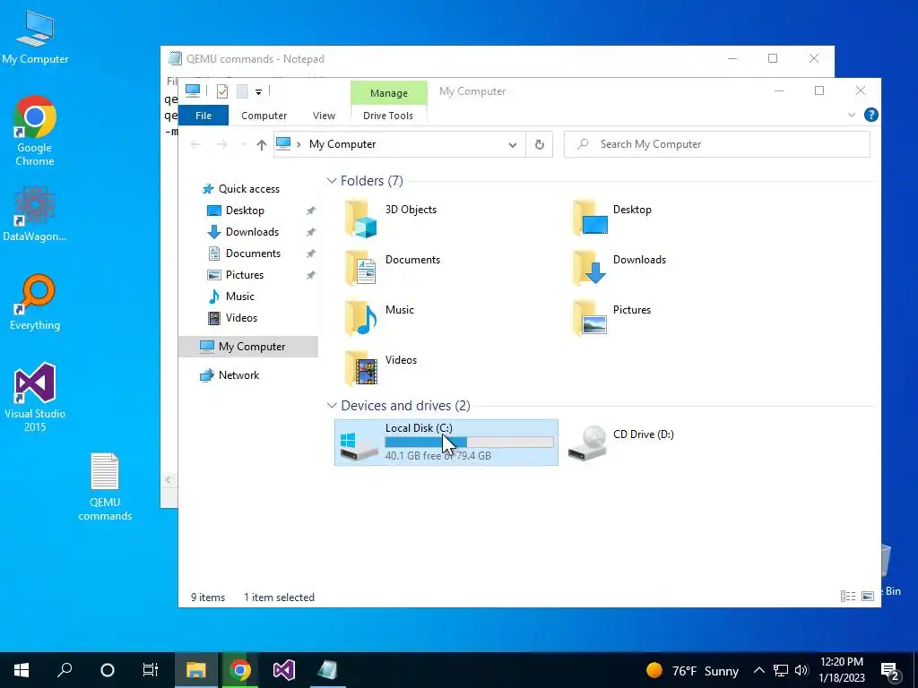Select Music under Quick access

240,297
